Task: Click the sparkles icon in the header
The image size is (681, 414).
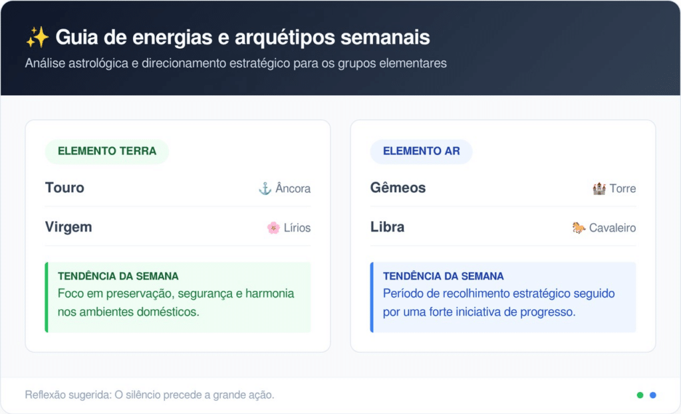Action: [x=37, y=37]
